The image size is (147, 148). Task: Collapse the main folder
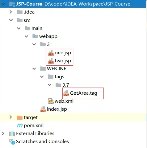(x=19, y=28)
